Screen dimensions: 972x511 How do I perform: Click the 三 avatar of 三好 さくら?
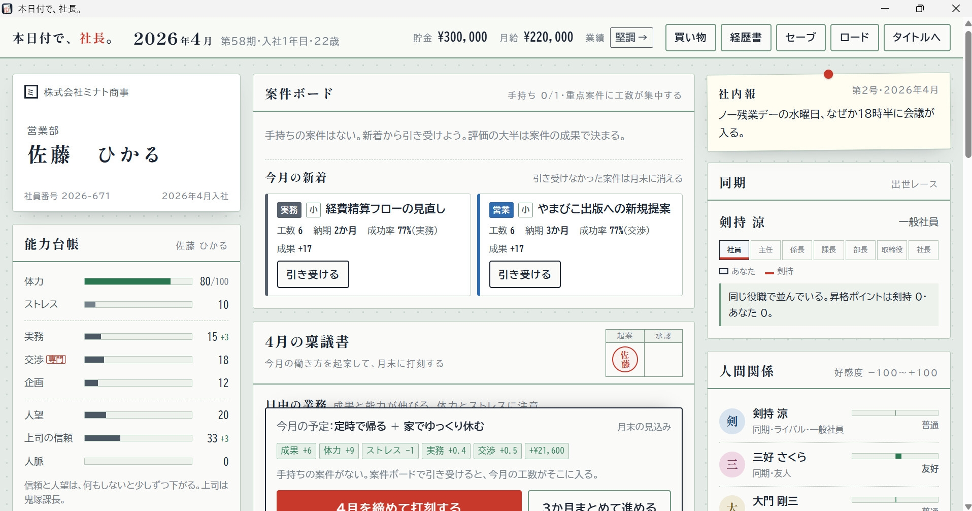point(732,464)
